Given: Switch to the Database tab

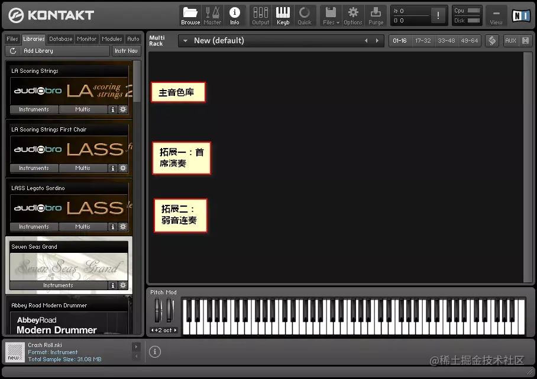Looking at the screenshot, I should 60,38.
